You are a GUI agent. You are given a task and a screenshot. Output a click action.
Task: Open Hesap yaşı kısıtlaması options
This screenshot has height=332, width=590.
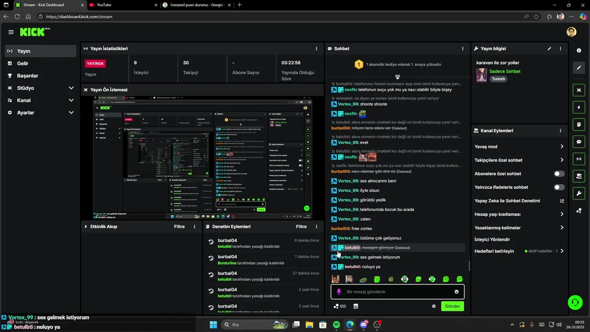tap(519, 214)
